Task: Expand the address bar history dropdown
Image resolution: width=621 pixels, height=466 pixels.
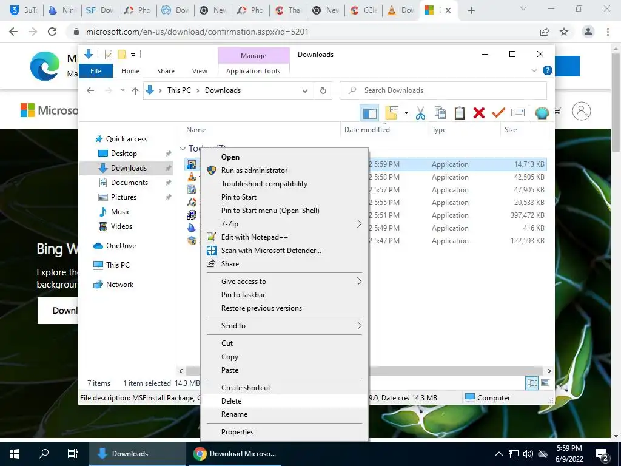Action: tap(305, 91)
